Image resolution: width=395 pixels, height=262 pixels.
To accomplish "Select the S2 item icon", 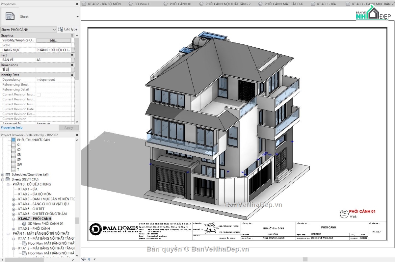I will tap(13, 150).
